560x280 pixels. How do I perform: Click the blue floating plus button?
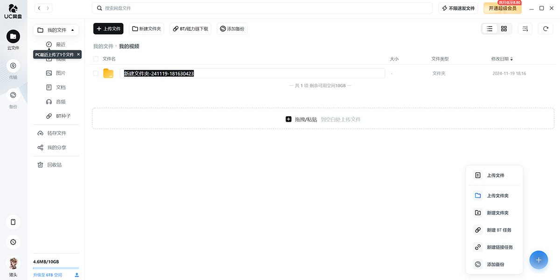click(x=539, y=260)
